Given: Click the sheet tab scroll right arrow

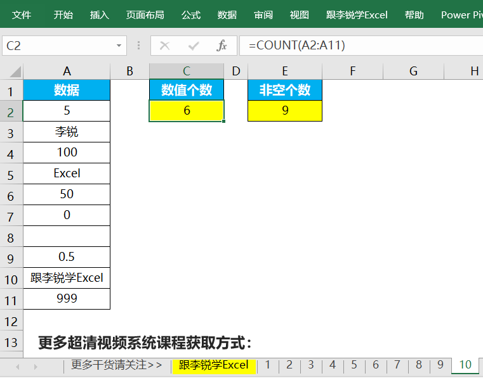Looking at the screenshot, I should coord(36,367).
